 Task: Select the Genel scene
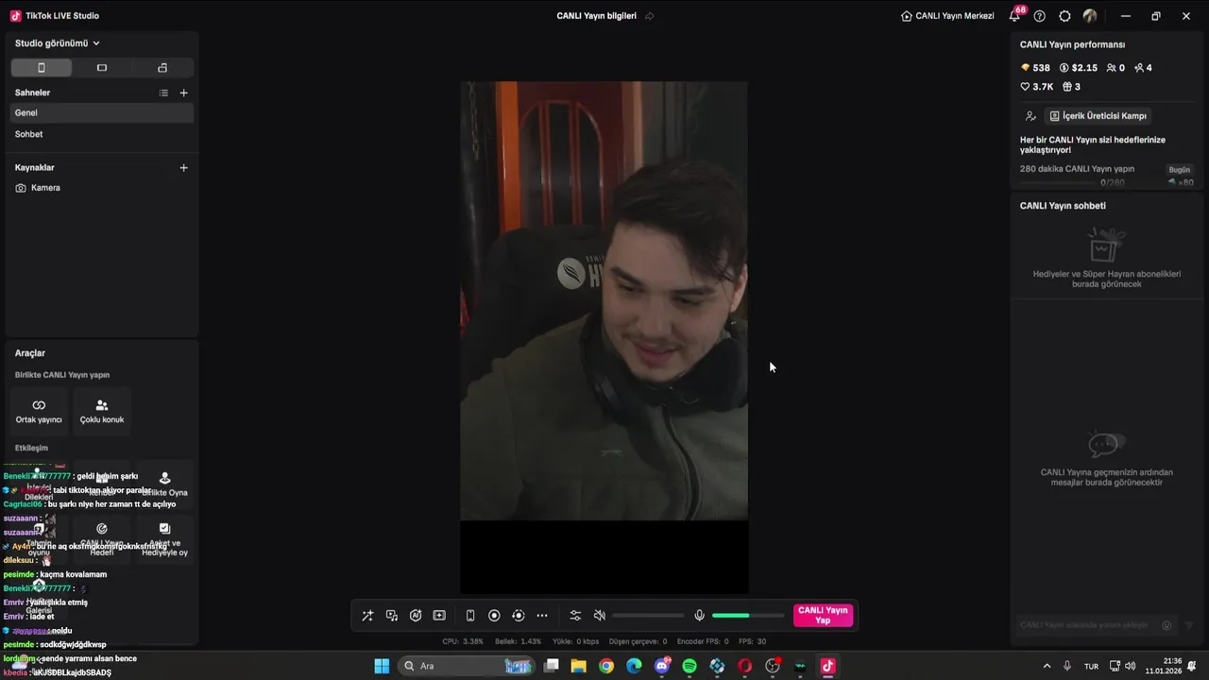point(102,112)
